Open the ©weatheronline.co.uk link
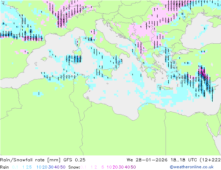The height and width of the screenshot is (170, 221). [192, 167]
